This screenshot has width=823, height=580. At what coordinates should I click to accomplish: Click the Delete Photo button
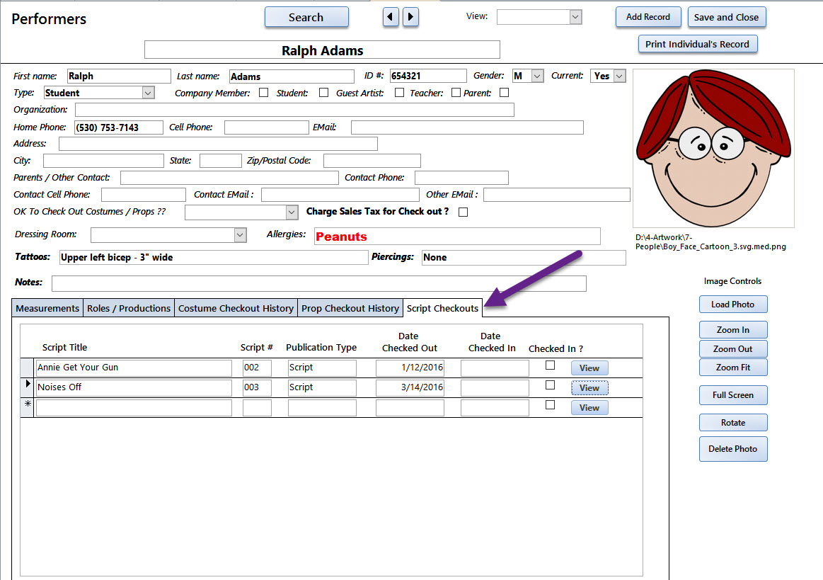(733, 449)
